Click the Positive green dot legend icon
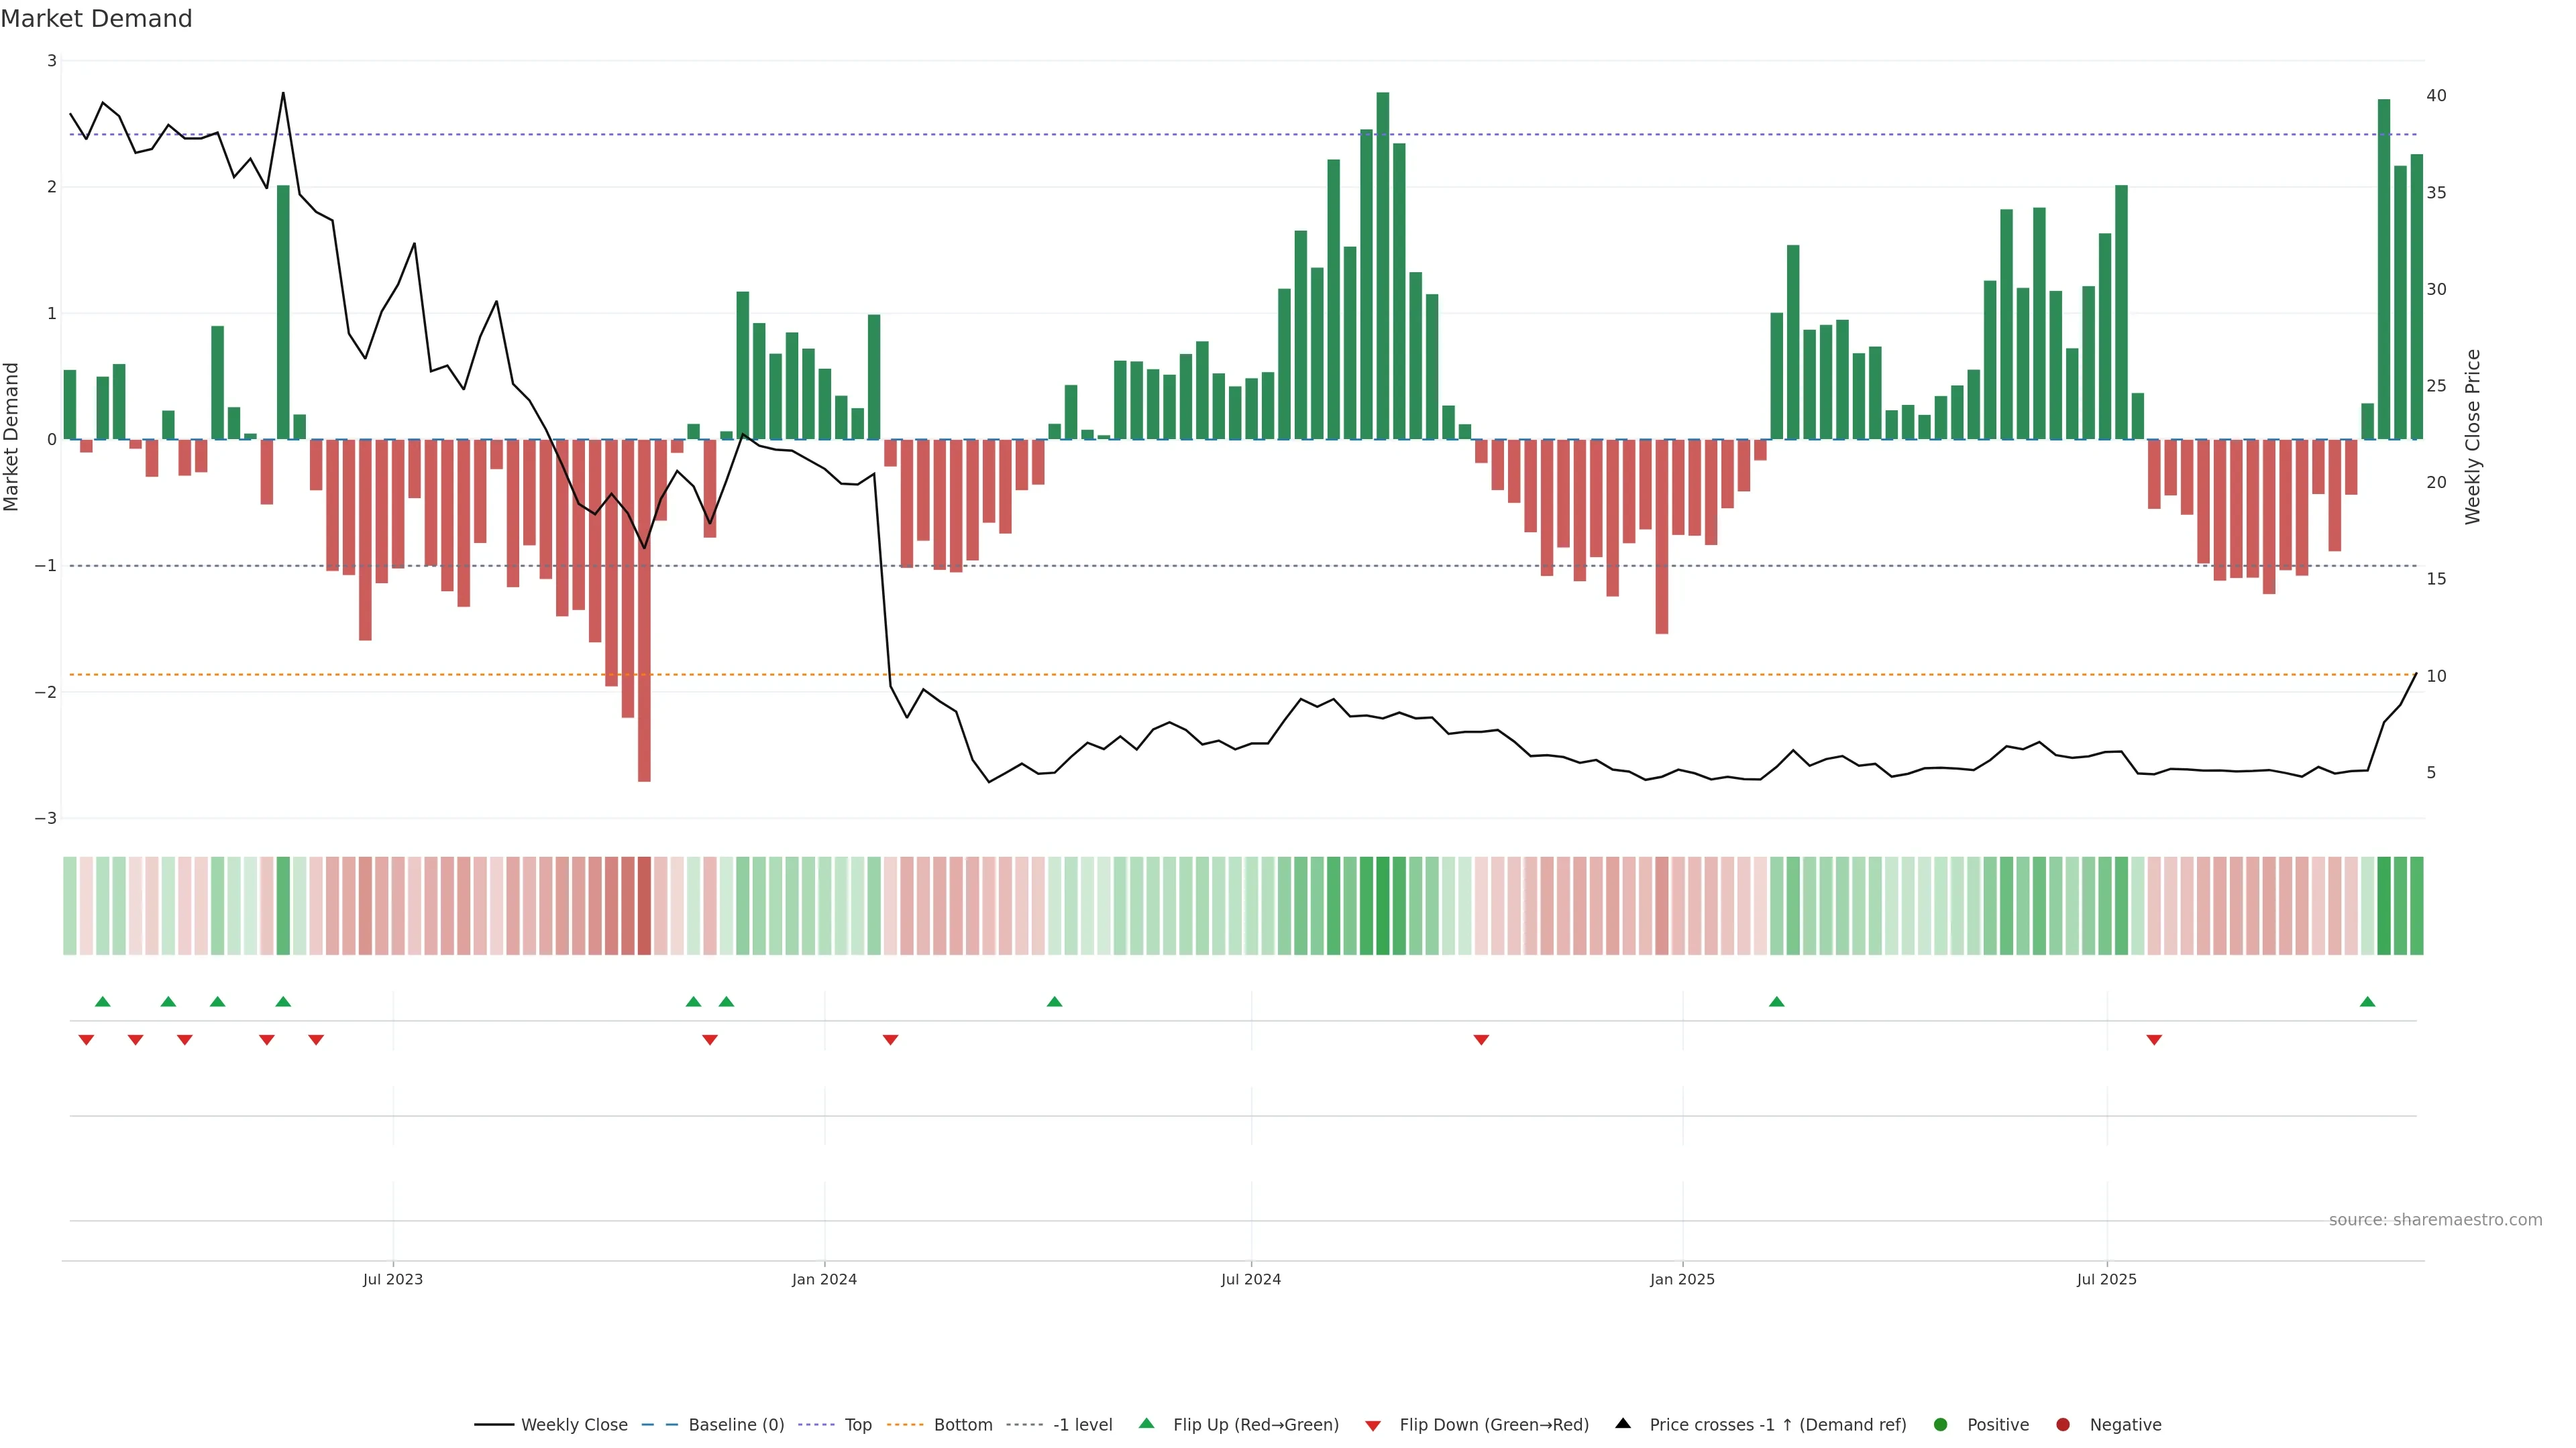2576x1448 pixels. coord(1941,1424)
